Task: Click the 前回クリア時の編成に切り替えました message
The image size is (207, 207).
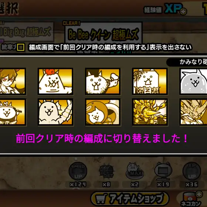Action: pyautogui.click(x=102, y=139)
